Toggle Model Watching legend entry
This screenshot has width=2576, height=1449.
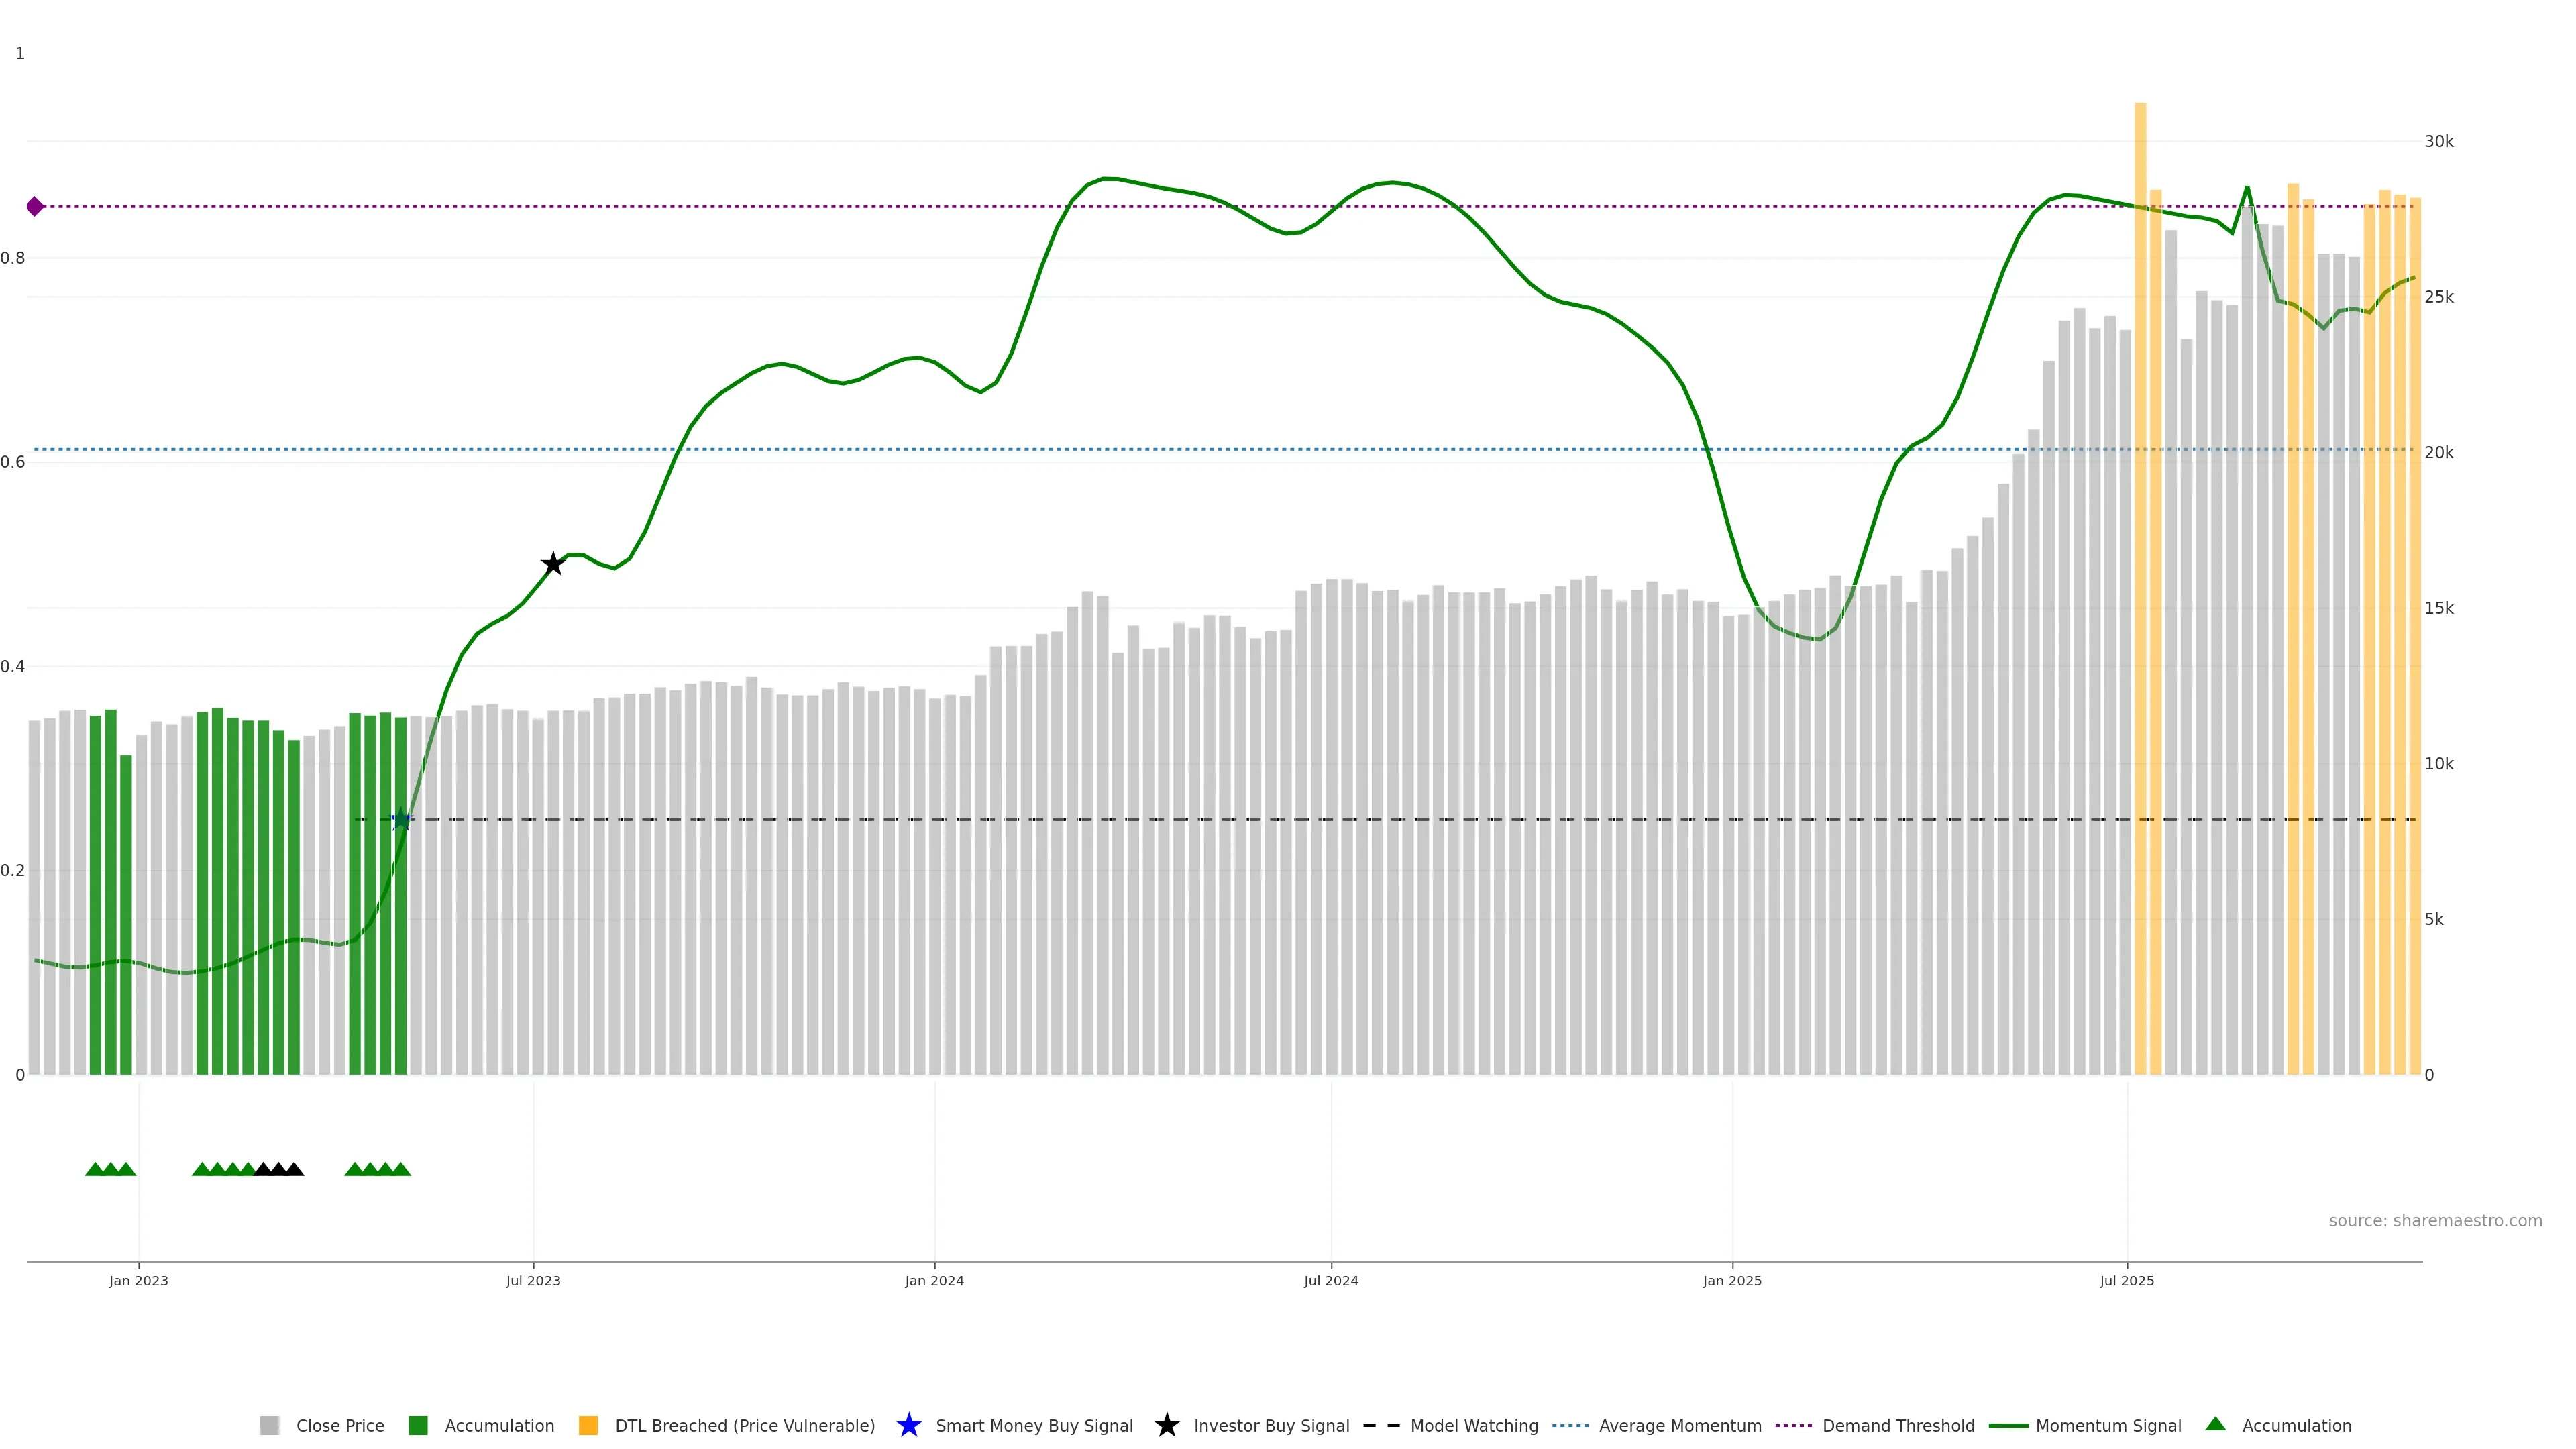point(1473,1425)
